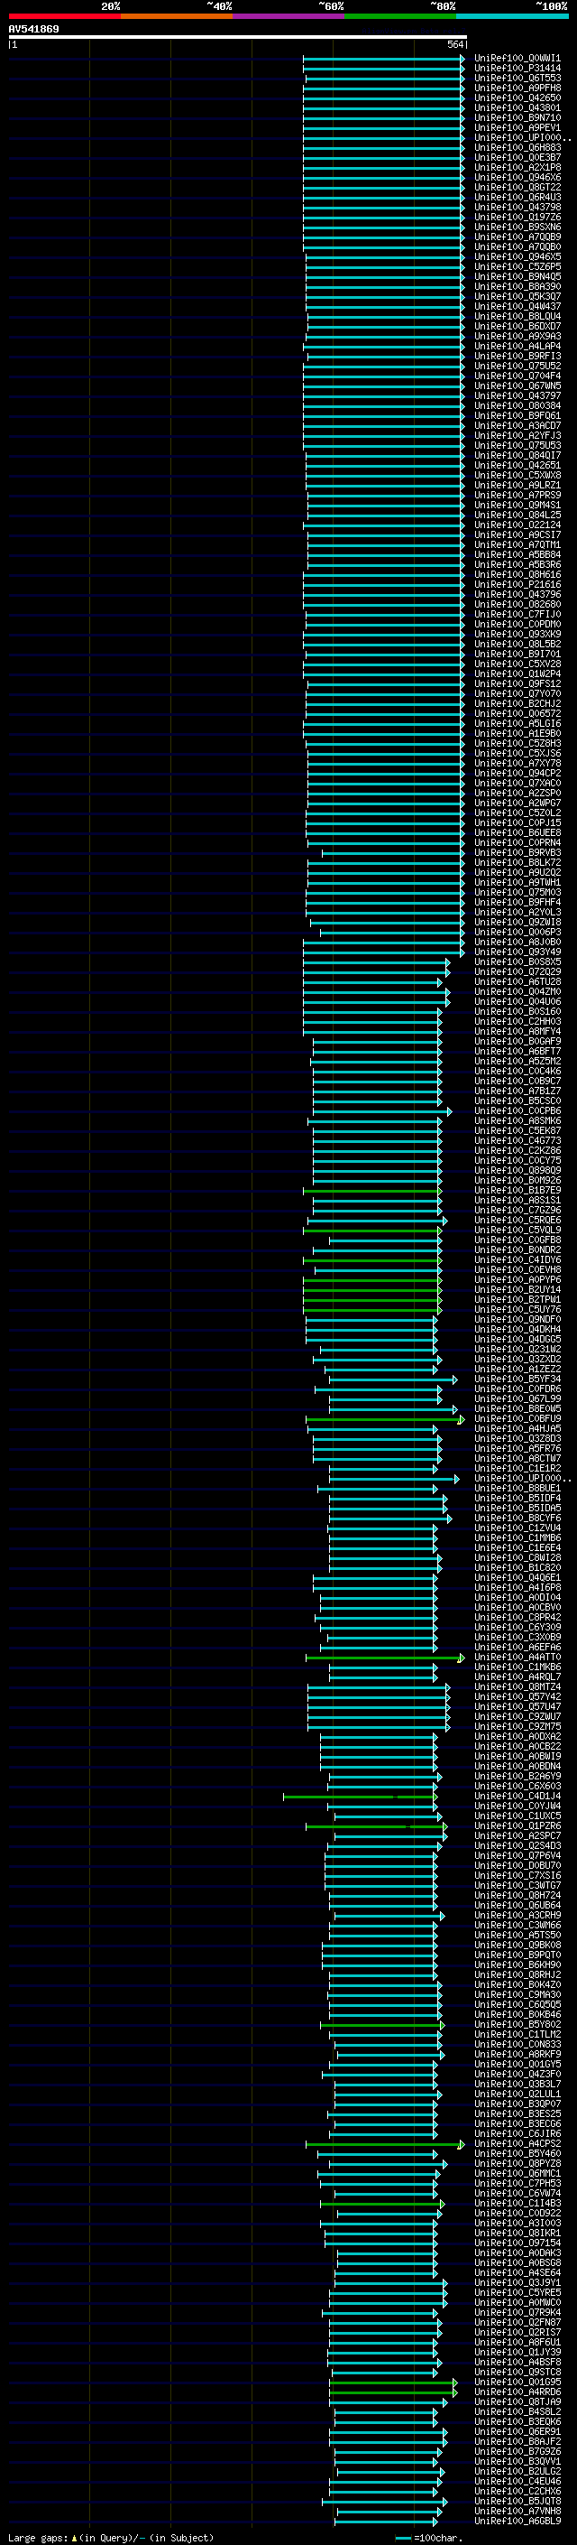Click label UniRef100_A4LAP4
This screenshot has width=577, height=2545.
click(517, 346)
